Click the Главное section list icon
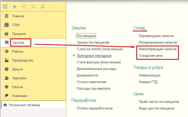 [7, 16]
